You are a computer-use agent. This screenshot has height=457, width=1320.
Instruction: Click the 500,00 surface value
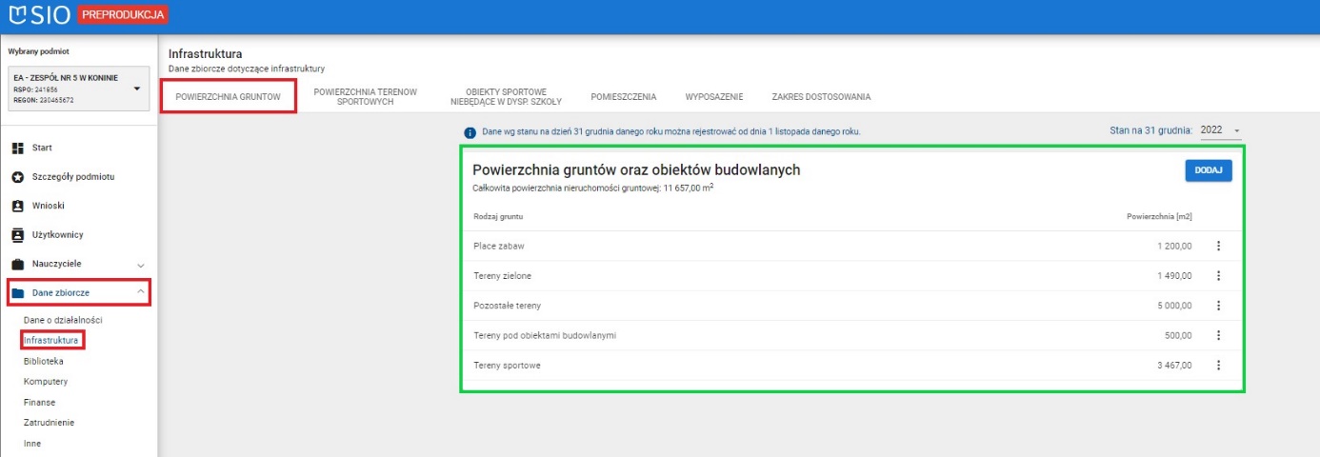click(x=1178, y=335)
